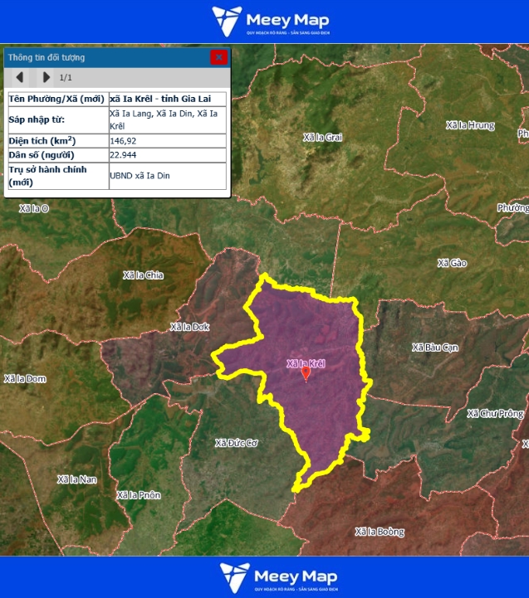
Task: Select the Xã Đức Cơ map label
Action: tap(237, 443)
